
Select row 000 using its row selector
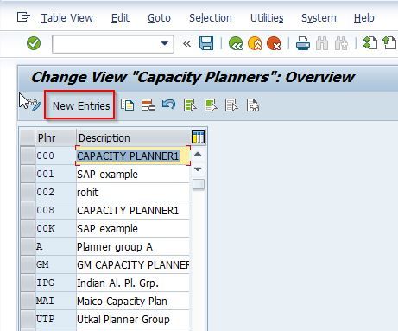(x=28, y=156)
